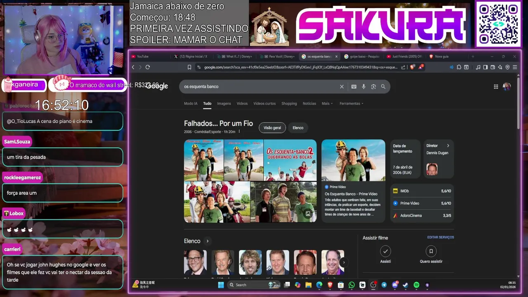This screenshot has width=528, height=297.
Task: Expand the Elenco section arrow
Action: click(x=207, y=241)
